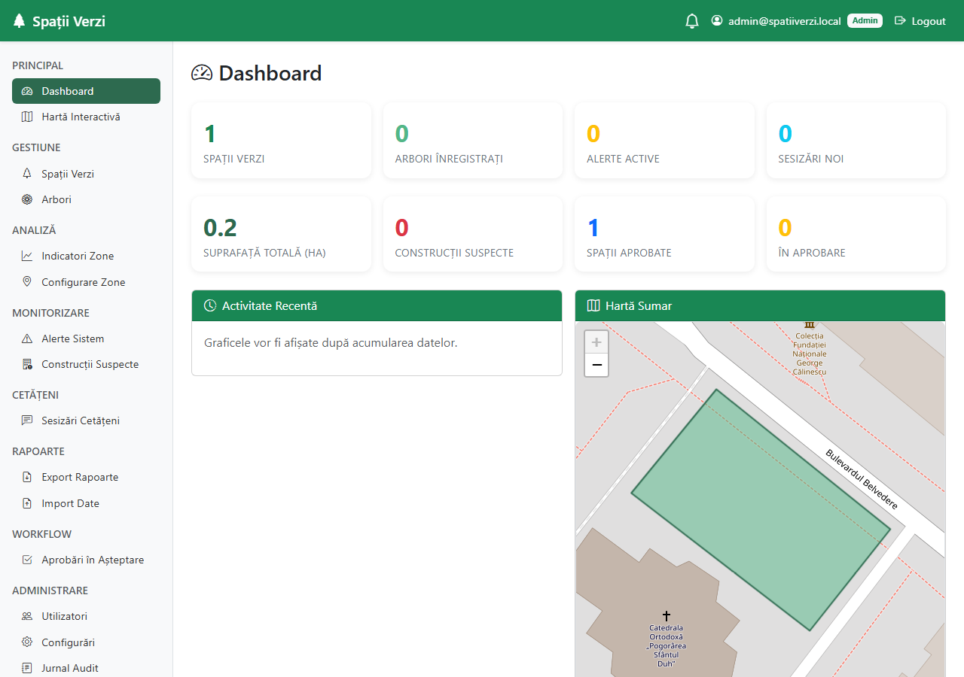Click the notification bell icon
The image size is (964, 677).
[692, 21]
